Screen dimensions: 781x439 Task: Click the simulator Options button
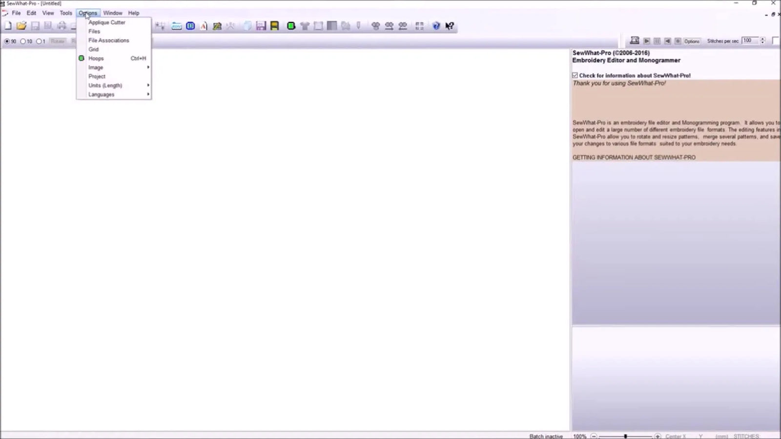pos(692,41)
